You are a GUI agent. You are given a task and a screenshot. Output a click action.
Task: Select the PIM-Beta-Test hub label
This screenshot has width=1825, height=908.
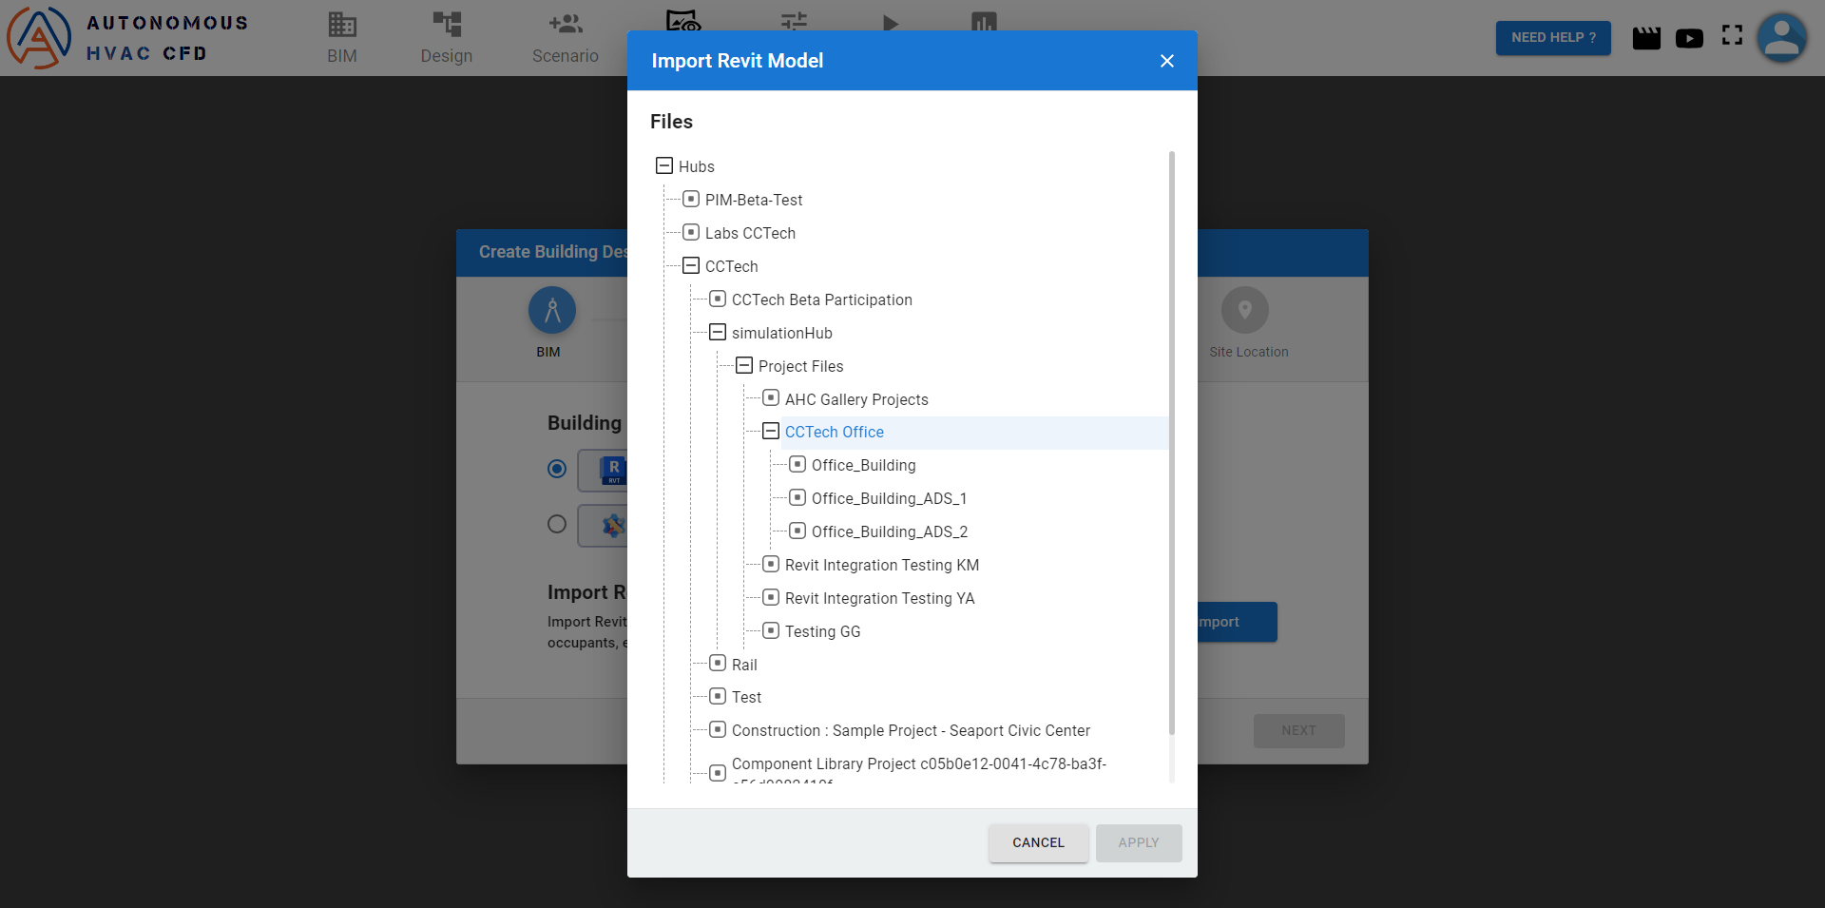pyautogui.click(x=754, y=201)
